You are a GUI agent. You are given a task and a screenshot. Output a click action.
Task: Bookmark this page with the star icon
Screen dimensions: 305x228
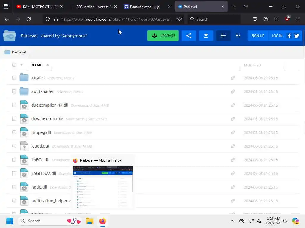pos(180,19)
